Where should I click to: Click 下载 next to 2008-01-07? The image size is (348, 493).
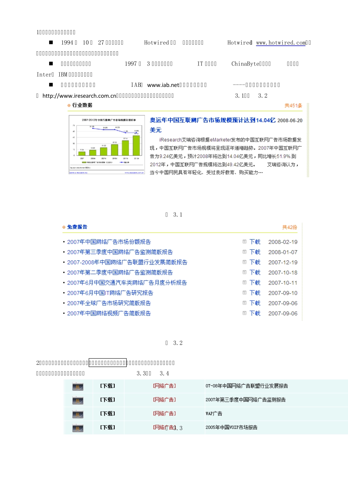pyautogui.click(x=255, y=252)
